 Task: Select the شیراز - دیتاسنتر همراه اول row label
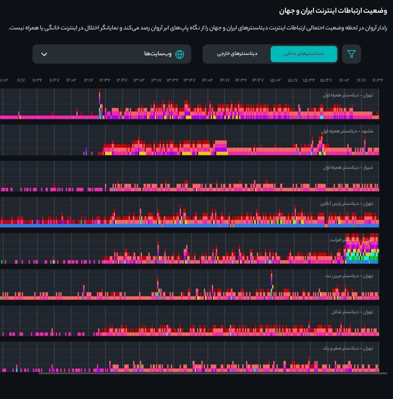pos(348,167)
